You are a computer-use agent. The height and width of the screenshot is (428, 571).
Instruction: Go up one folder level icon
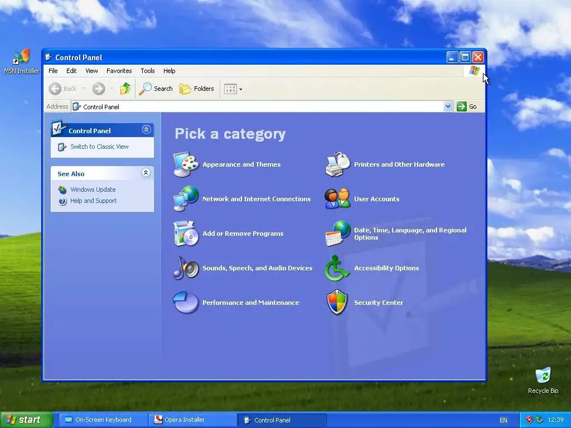point(125,89)
